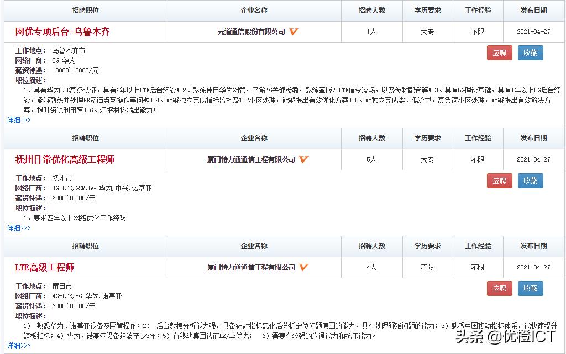
Task: Favorite the 网优专项后台-乌鲁木齐 job with 收藏
Action: tap(530, 53)
